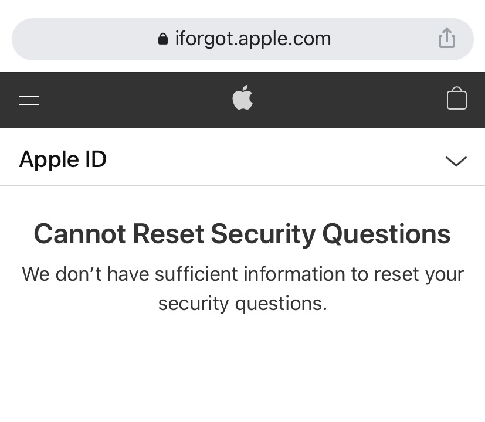Click the Apple logo home icon

coord(242,98)
